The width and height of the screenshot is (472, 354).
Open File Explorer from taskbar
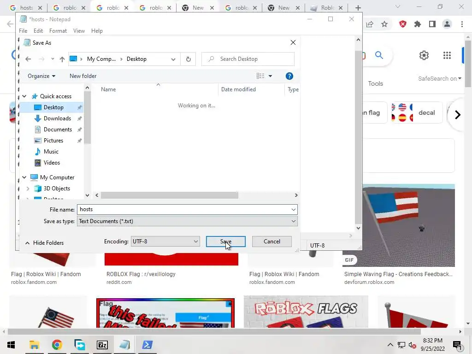pyautogui.click(x=34, y=345)
